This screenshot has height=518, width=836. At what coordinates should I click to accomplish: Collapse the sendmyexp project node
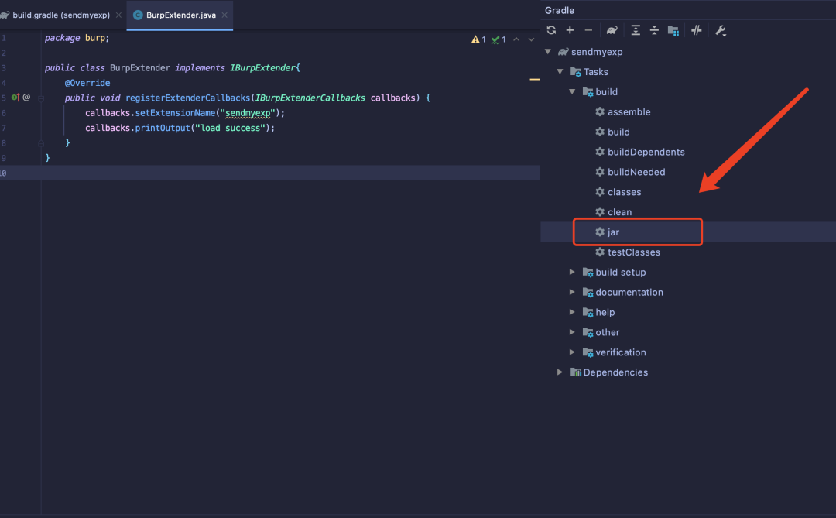click(x=548, y=52)
